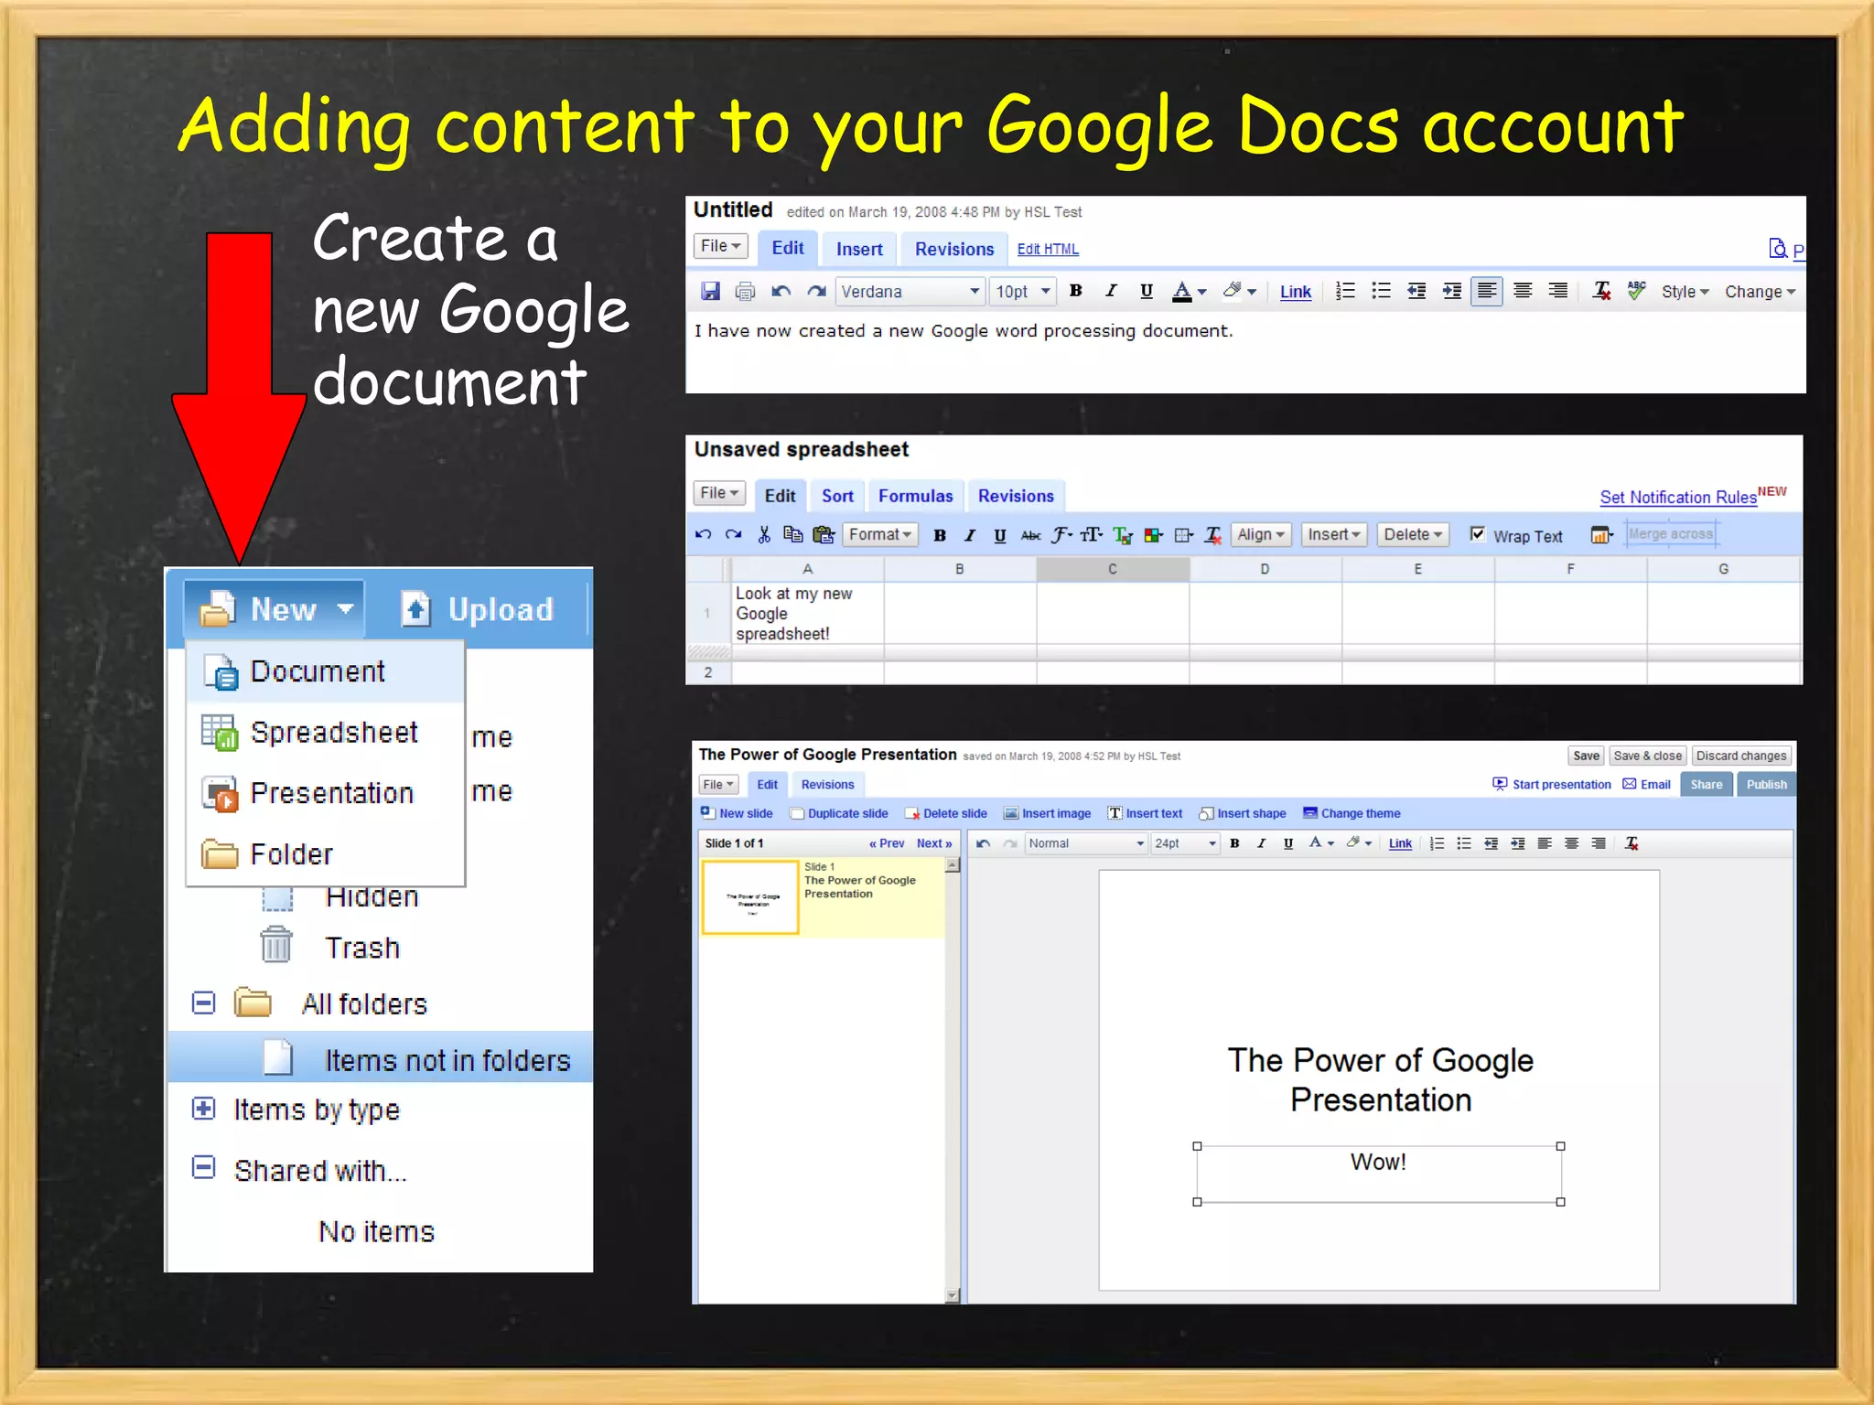1874x1405 pixels.
Task: Click Insert image in presentation toolbar
Action: [1047, 813]
